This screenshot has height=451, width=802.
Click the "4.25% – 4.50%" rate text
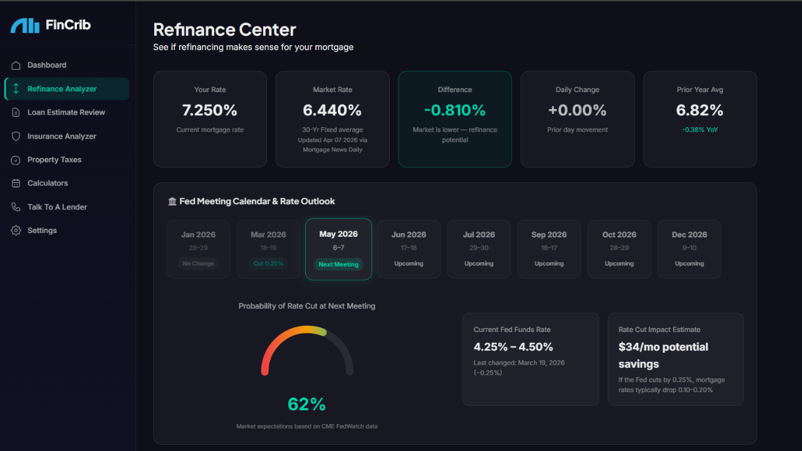[514, 347]
